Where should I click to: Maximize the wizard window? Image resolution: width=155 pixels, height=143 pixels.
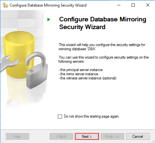click(133, 5)
